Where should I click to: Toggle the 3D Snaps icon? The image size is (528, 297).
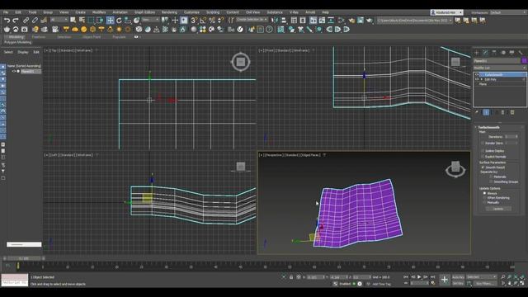194,21
